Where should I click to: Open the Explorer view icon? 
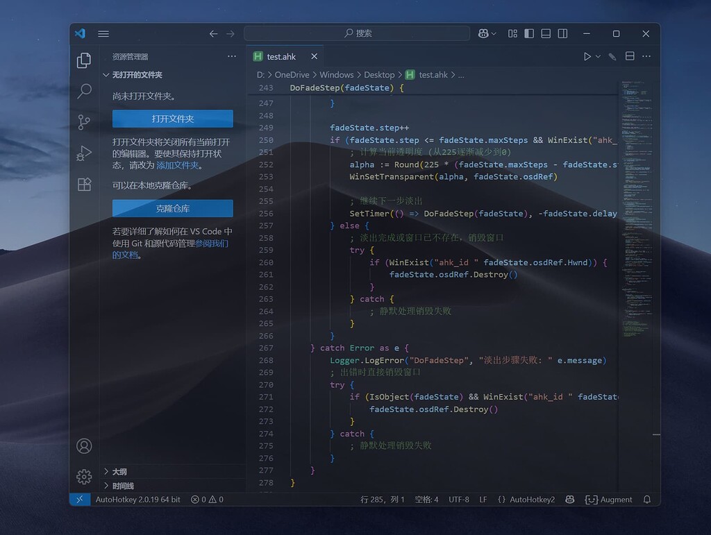pyautogui.click(x=84, y=60)
